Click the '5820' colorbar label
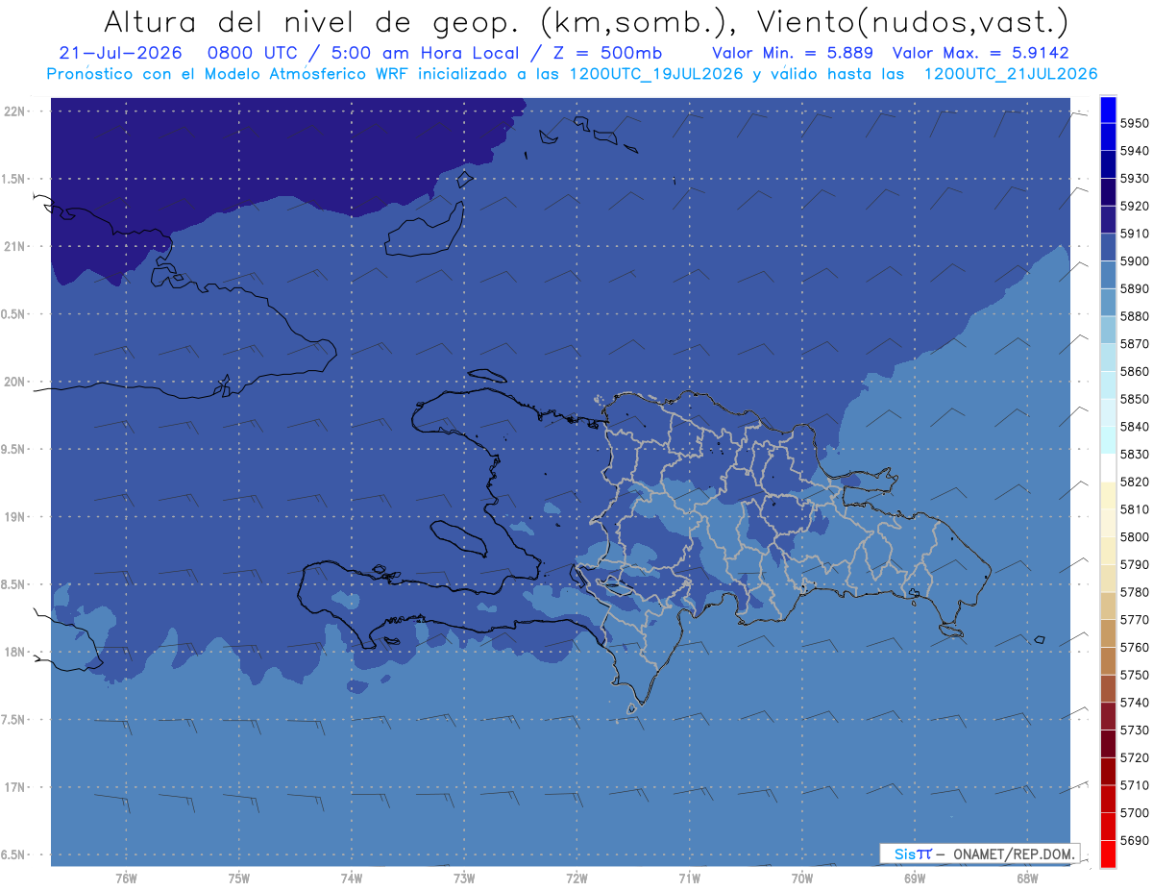1153x891 pixels. coord(1135,482)
